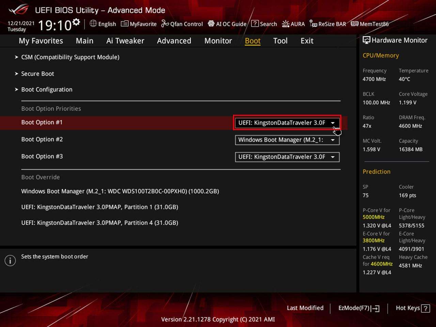Click the 169 pts cooler score
Image resolution: width=436 pixels, height=327 pixels.
(407, 196)
